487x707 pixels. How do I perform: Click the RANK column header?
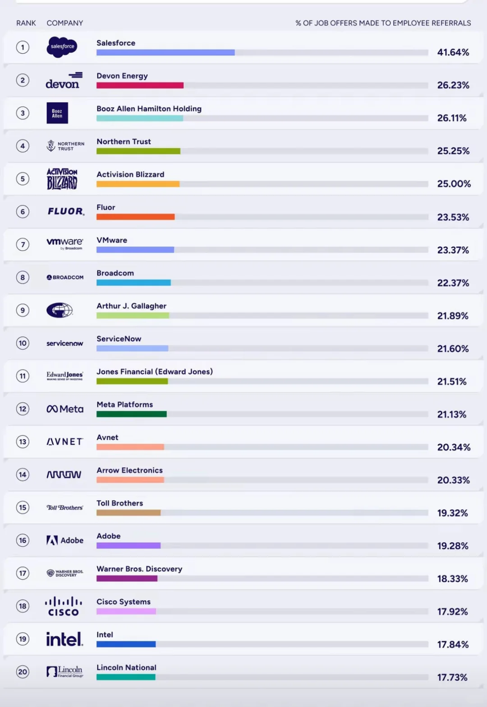pyautogui.click(x=26, y=23)
